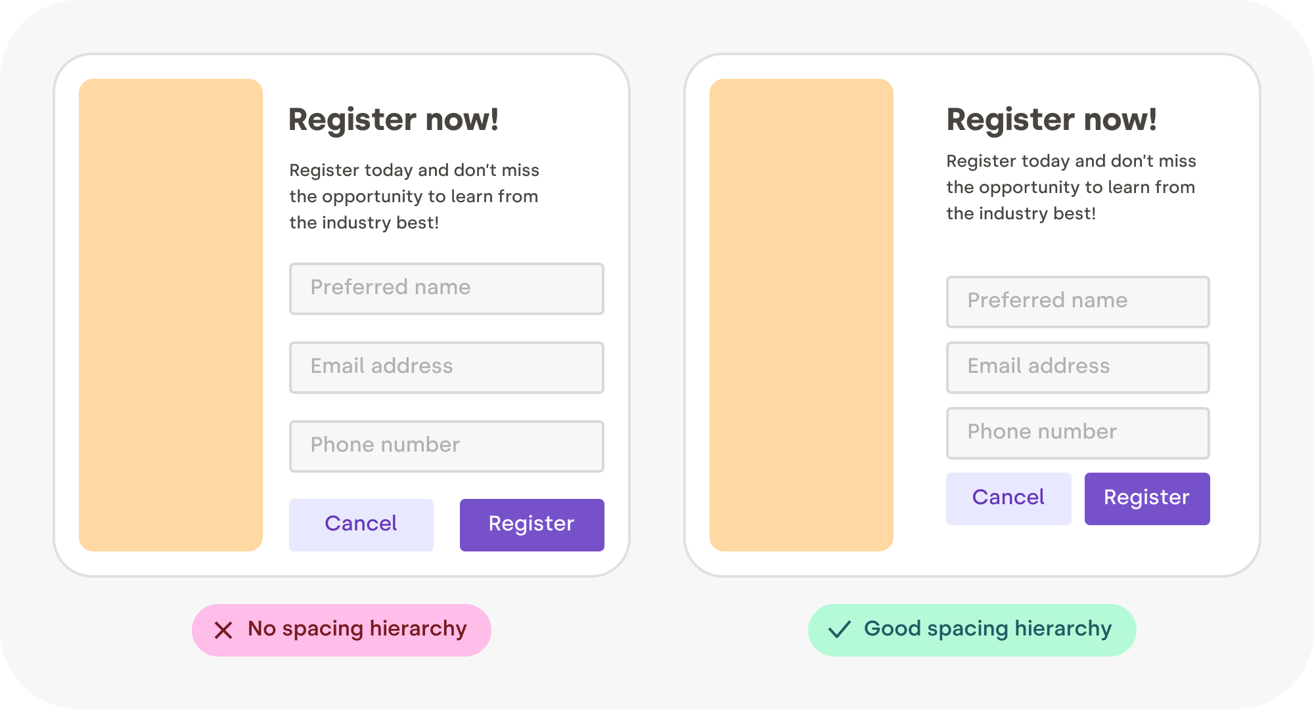The height and width of the screenshot is (709, 1314).
Task: Focus Email address field in right card
Action: 1077,368
